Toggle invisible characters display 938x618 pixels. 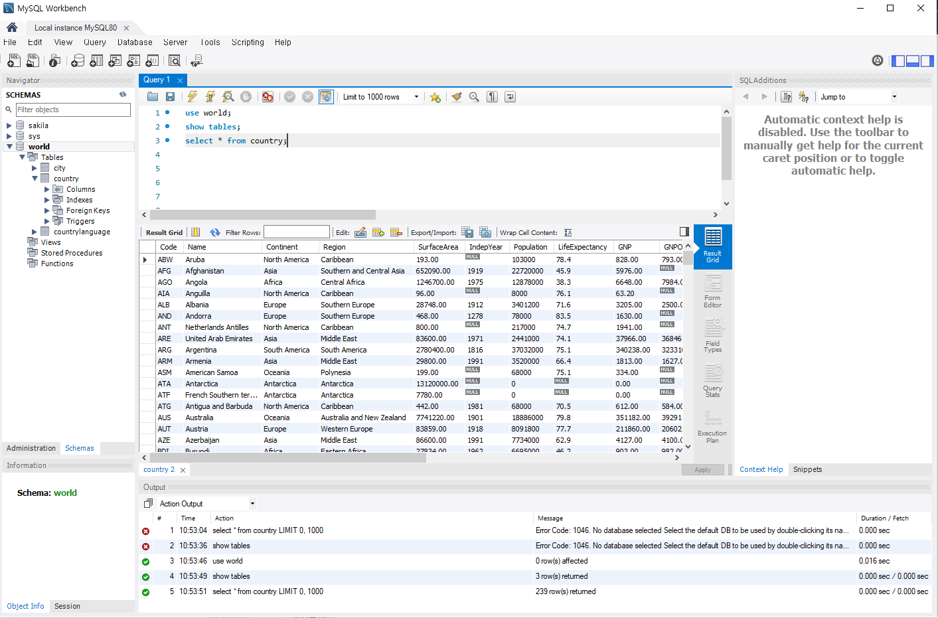(x=492, y=97)
